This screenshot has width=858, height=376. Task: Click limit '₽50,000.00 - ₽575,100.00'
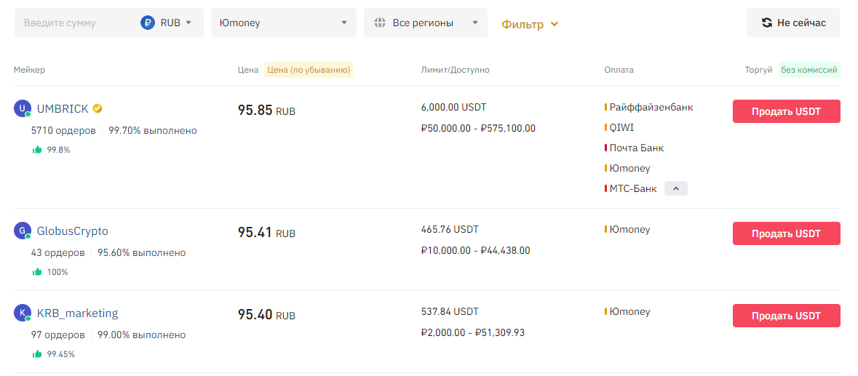click(x=478, y=129)
